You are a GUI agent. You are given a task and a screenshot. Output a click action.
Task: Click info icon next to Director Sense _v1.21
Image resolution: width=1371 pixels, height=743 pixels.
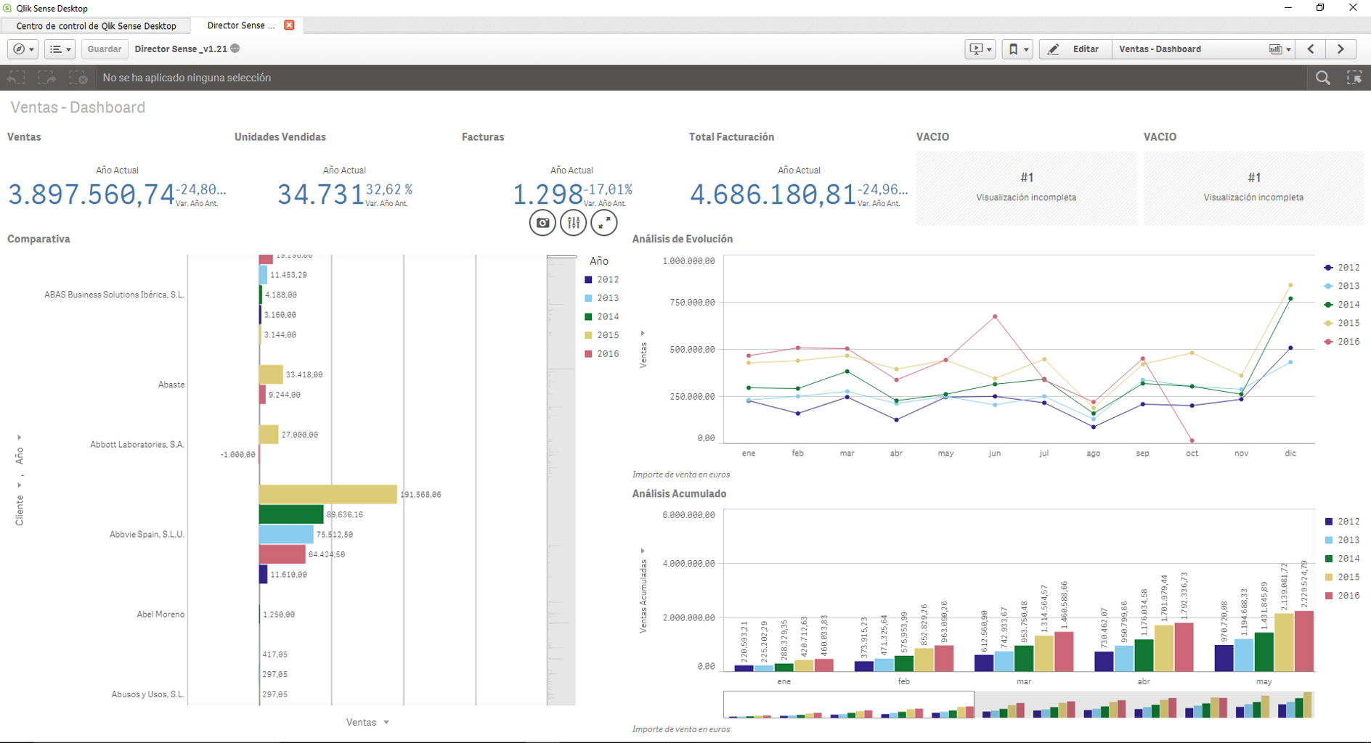235,49
